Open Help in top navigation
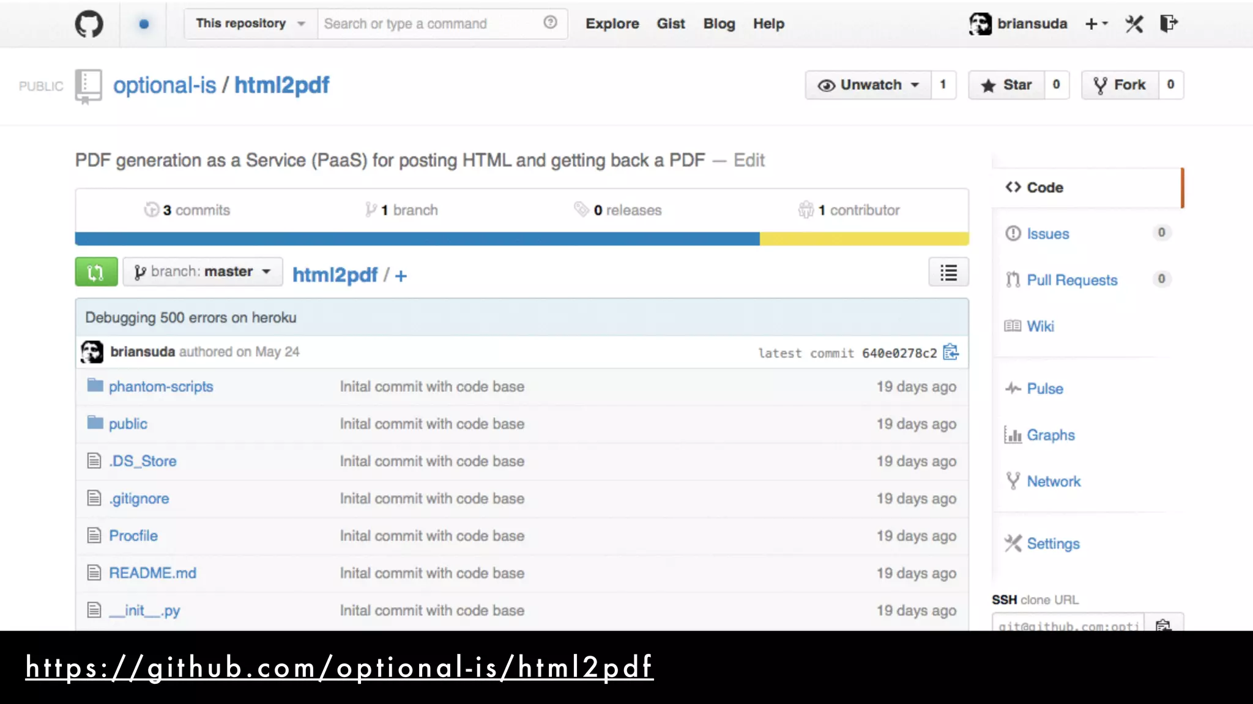This screenshot has height=704, width=1253. 768,24
